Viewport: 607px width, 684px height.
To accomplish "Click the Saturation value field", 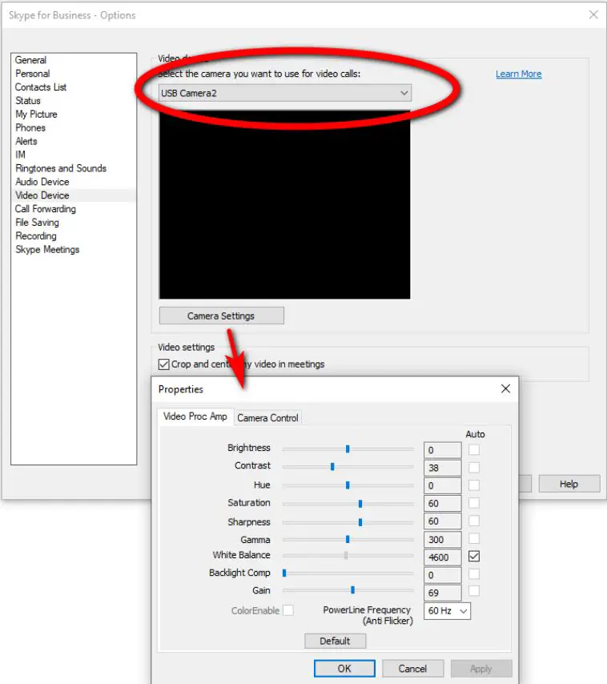I will [x=442, y=504].
